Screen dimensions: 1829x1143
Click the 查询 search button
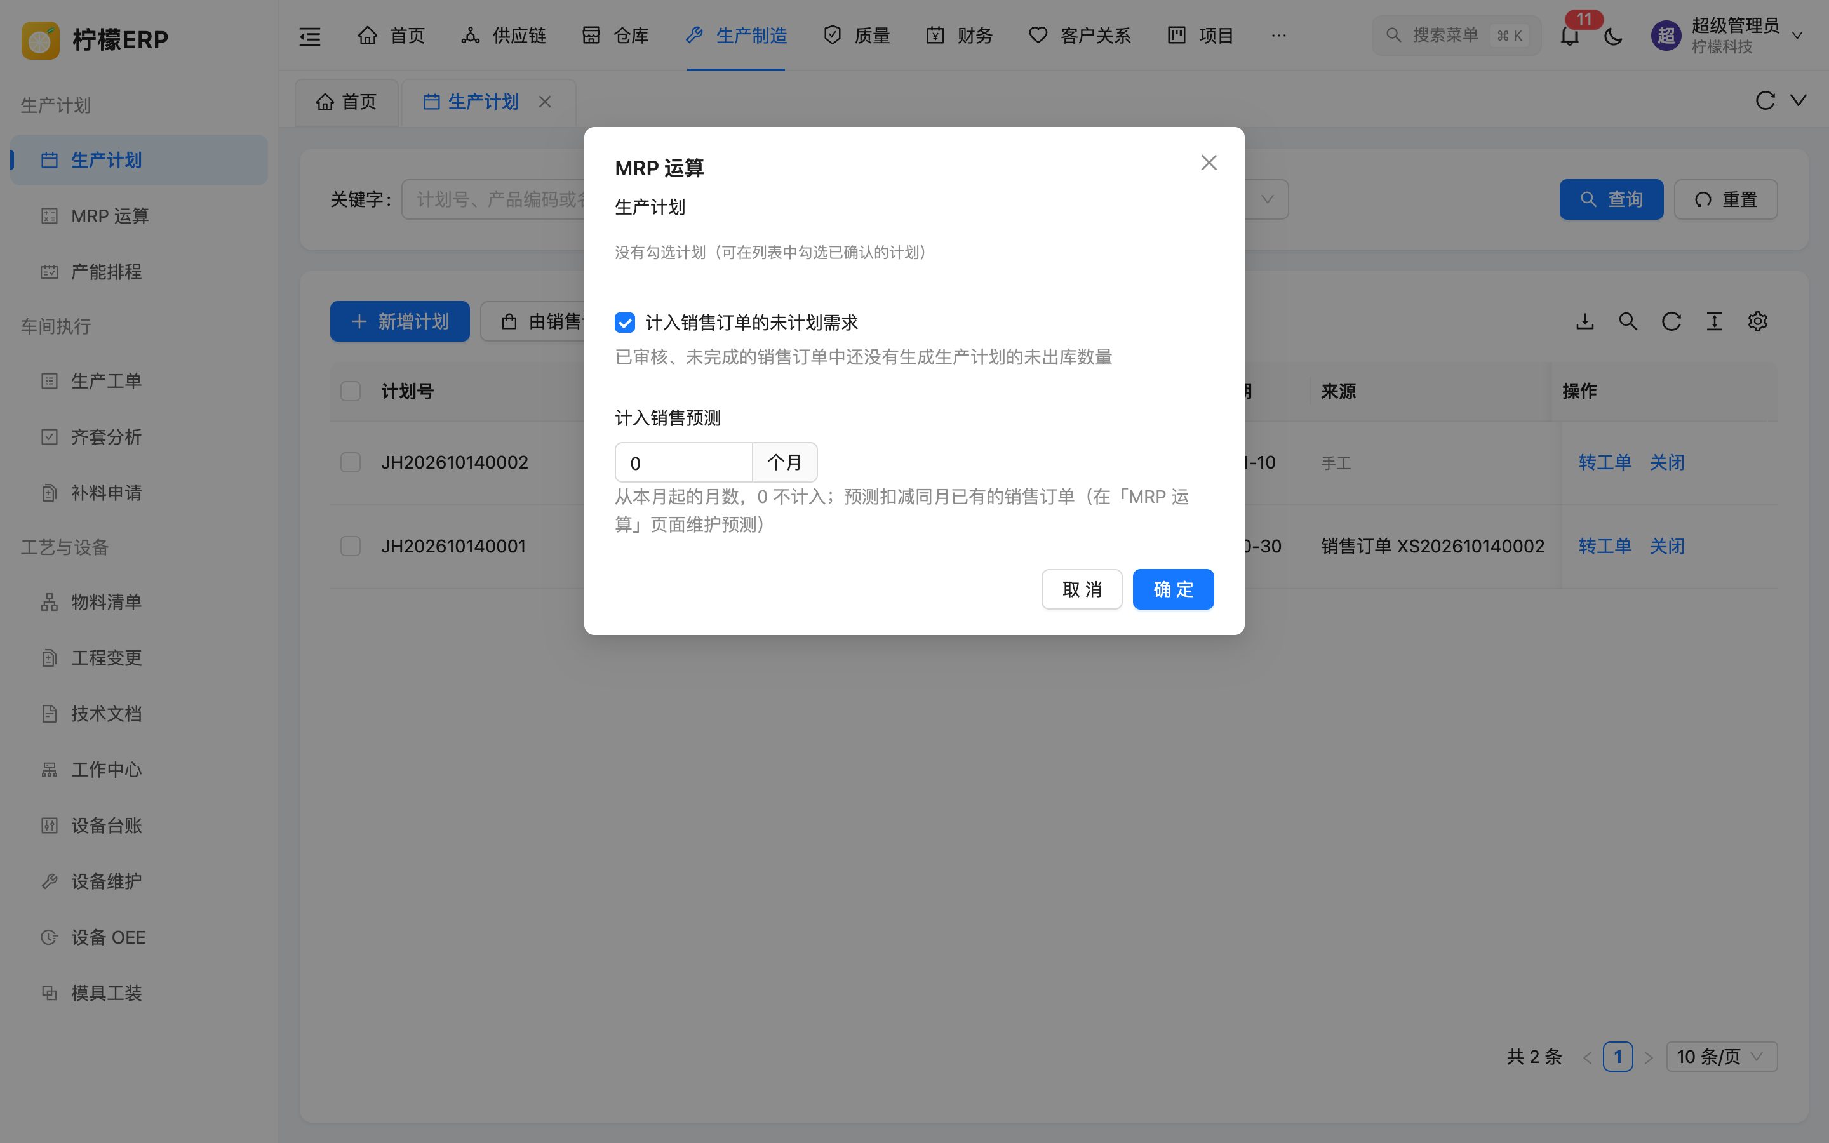1611,199
